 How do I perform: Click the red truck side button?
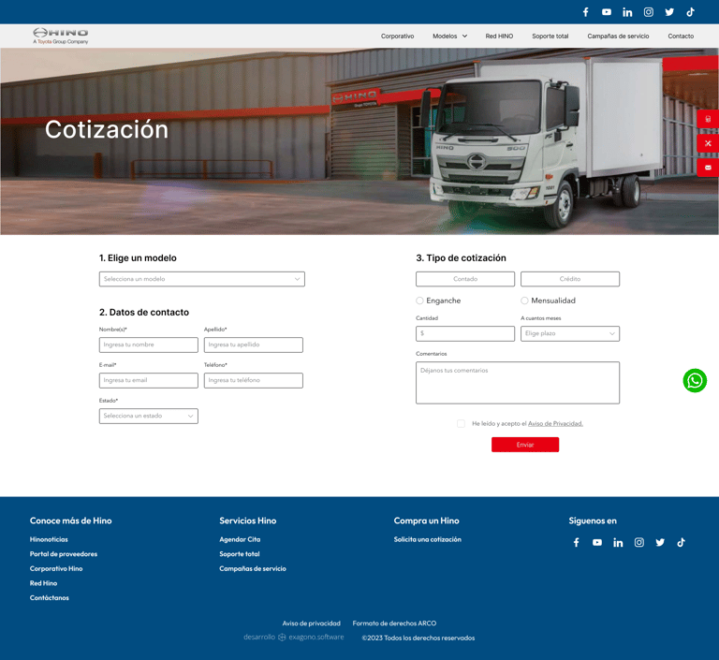pyautogui.click(x=708, y=119)
